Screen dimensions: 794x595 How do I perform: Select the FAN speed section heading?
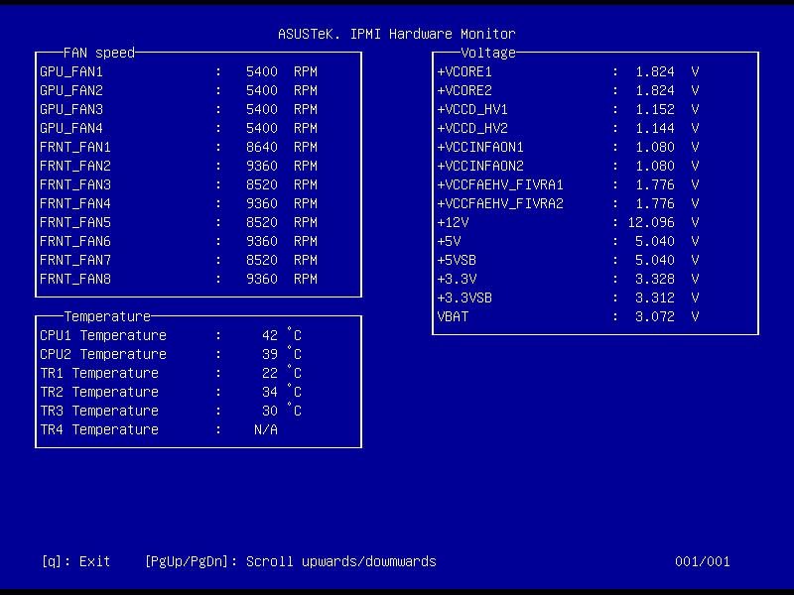coord(99,53)
